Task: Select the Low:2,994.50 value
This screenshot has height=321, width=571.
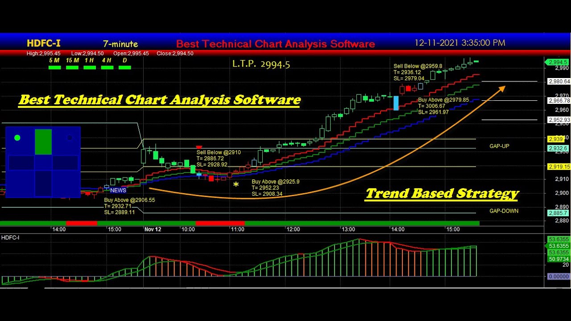Action: [87, 53]
